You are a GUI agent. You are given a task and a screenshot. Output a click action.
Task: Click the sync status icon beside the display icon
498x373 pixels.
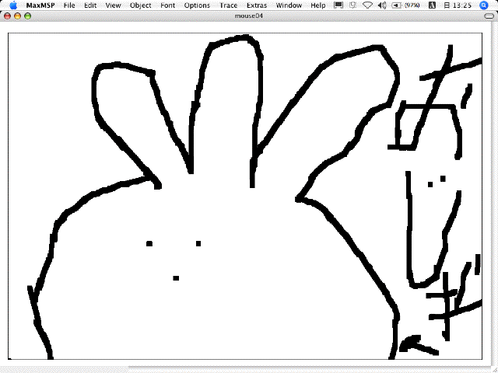(352, 5)
